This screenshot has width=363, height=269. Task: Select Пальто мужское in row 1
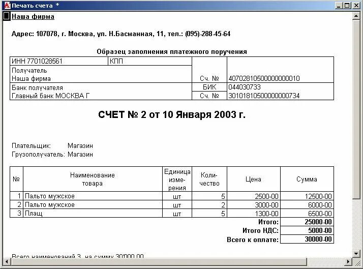pos(93,196)
